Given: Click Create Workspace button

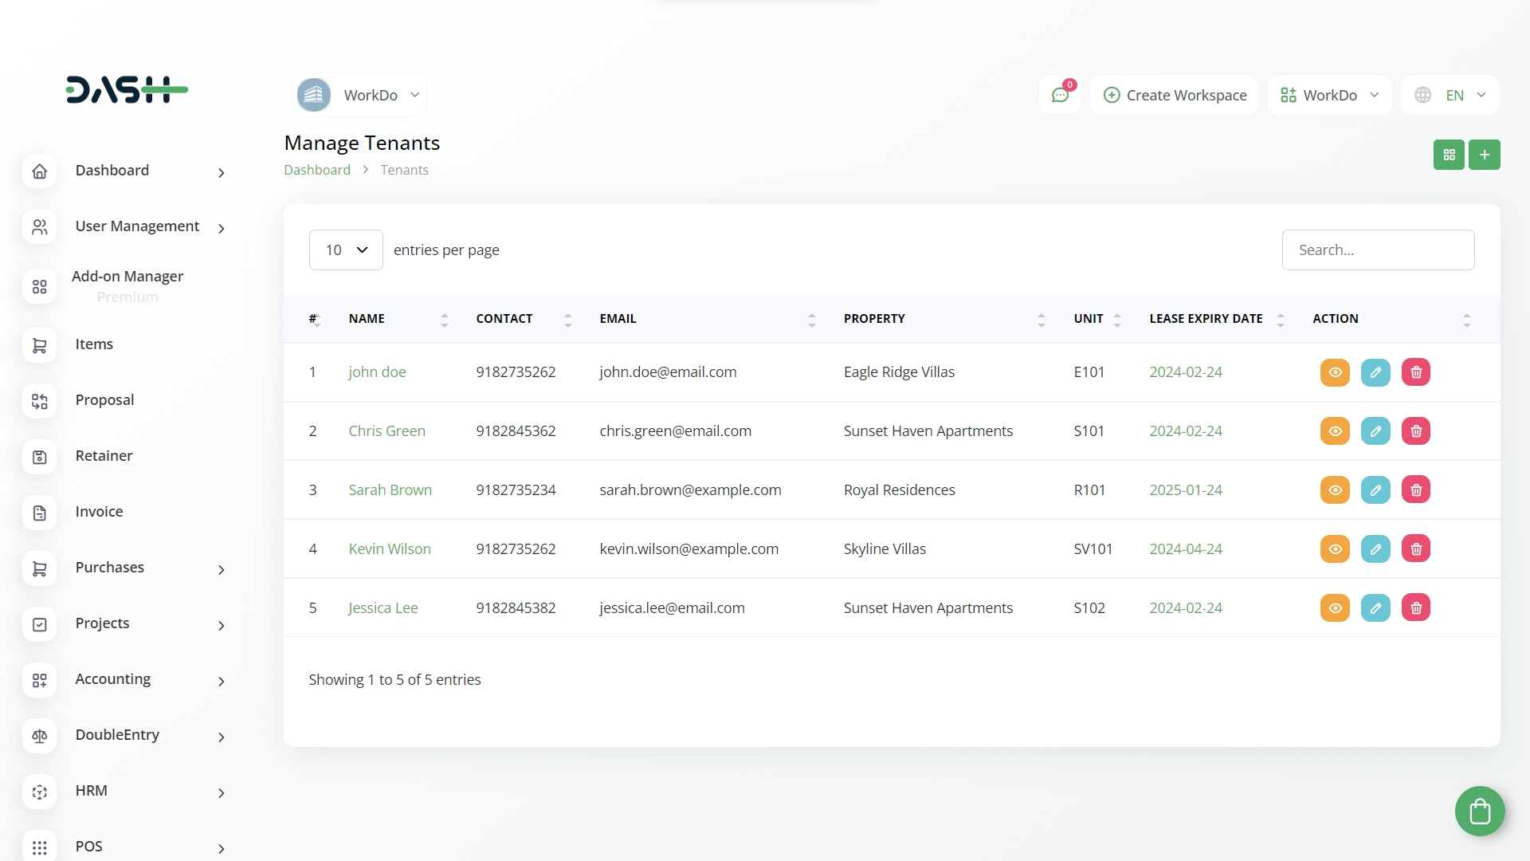Looking at the screenshot, I should pos(1175,95).
